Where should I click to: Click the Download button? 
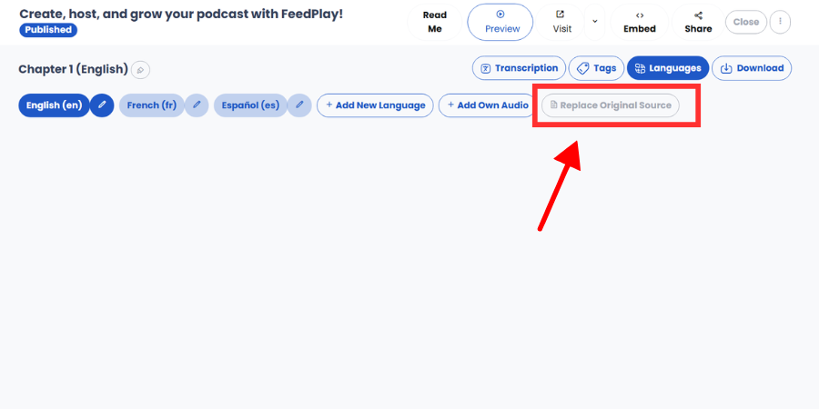(x=752, y=68)
